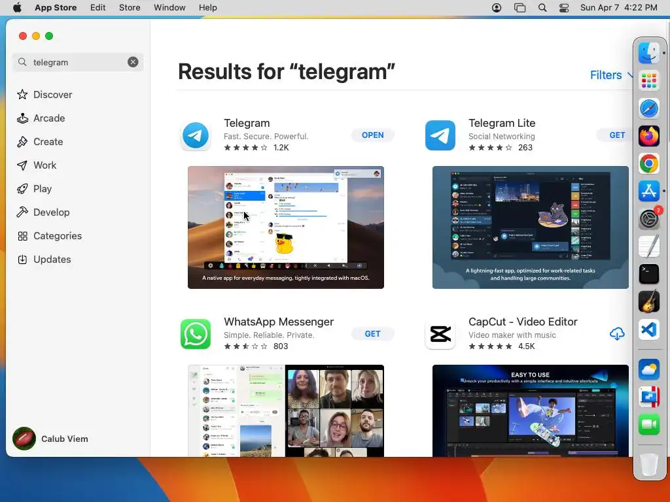Launch Firefox from the Dock
The image size is (670, 502).
pyautogui.click(x=648, y=136)
